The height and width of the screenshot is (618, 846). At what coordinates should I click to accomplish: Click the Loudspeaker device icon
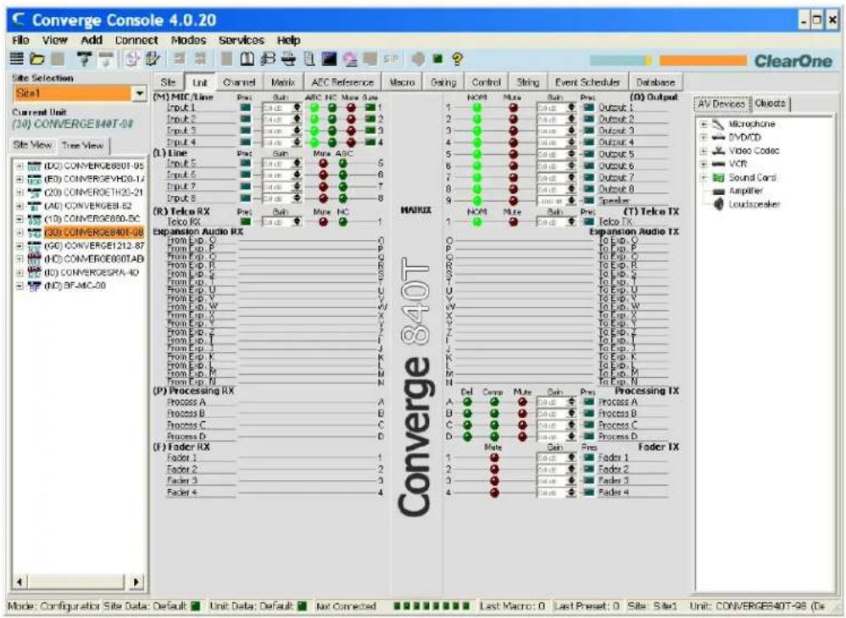[718, 204]
